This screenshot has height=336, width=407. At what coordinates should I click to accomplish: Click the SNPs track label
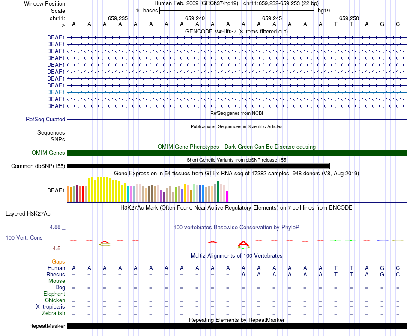58,139
